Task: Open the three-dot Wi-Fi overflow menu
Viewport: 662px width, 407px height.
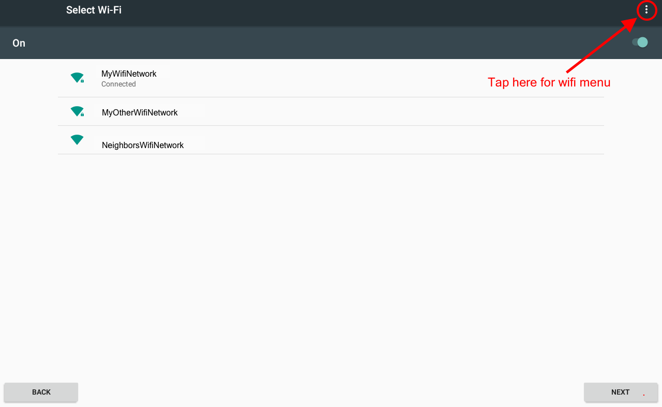Action: click(x=646, y=10)
